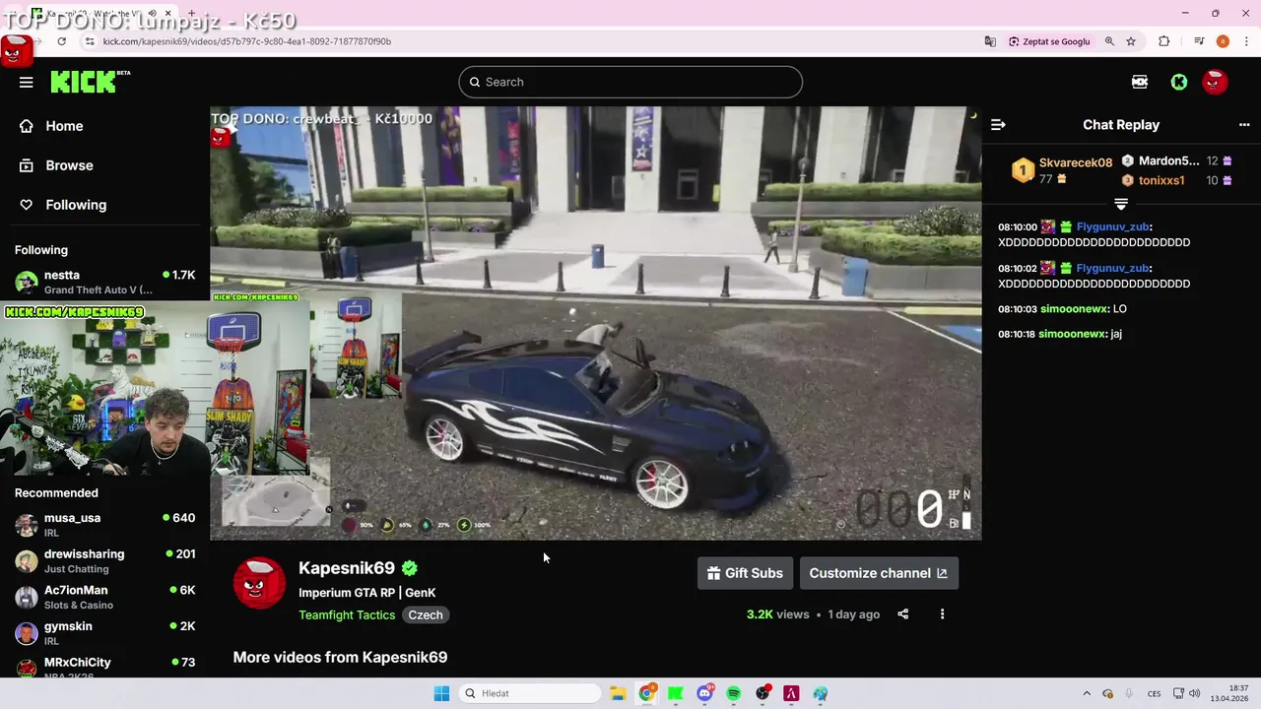The height and width of the screenshot is (709, 1261).
Task: Open File Explorer from taskbar
Action: tap(618, 693)
